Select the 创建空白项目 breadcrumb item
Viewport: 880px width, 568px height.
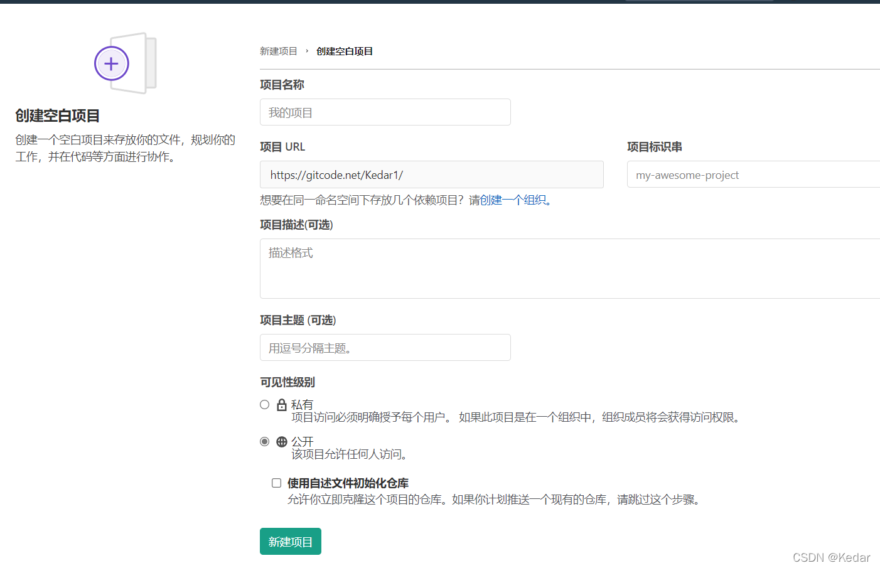coord(344,51)
